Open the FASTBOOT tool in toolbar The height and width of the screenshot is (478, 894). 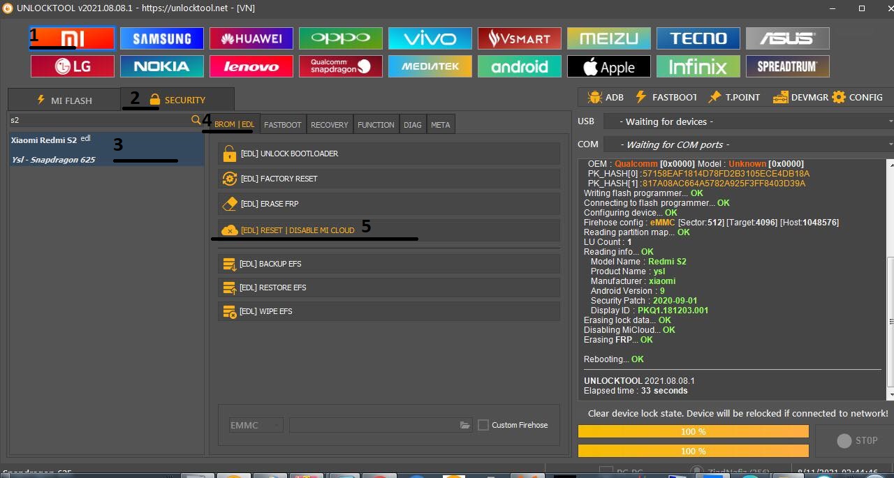point(666,97)
